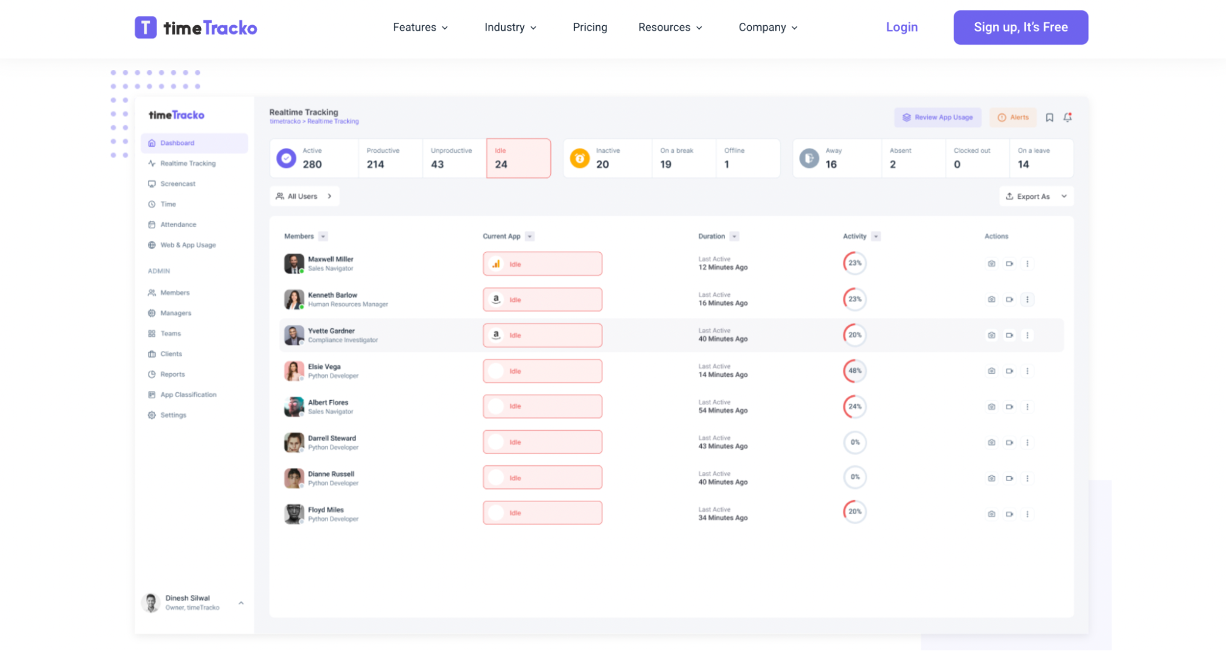The height and width of the screenshot is (651, 1226).
Task: Open the Attendance page in the sidebar
Action: 178,224
